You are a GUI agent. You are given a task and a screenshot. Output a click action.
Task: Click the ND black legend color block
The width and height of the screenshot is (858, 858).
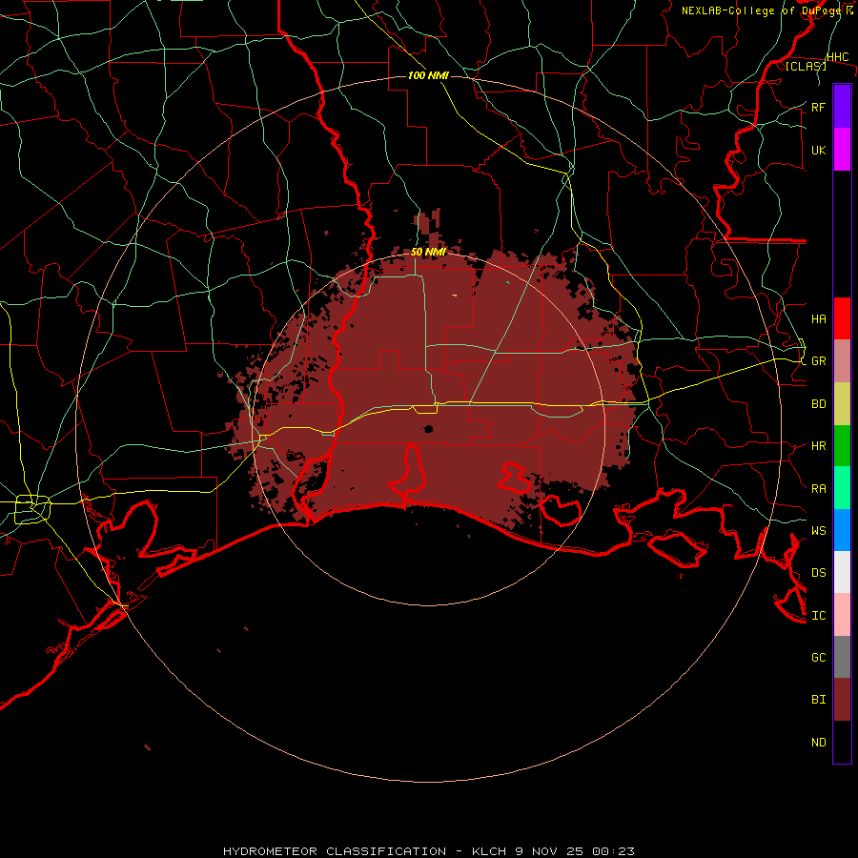842,742
